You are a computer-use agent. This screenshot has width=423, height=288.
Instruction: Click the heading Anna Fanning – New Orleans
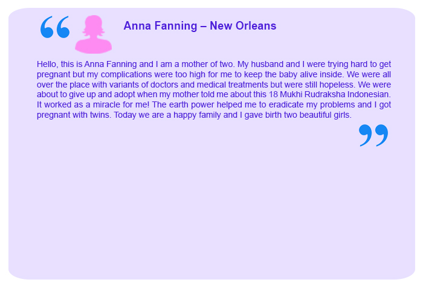[199, 26]
